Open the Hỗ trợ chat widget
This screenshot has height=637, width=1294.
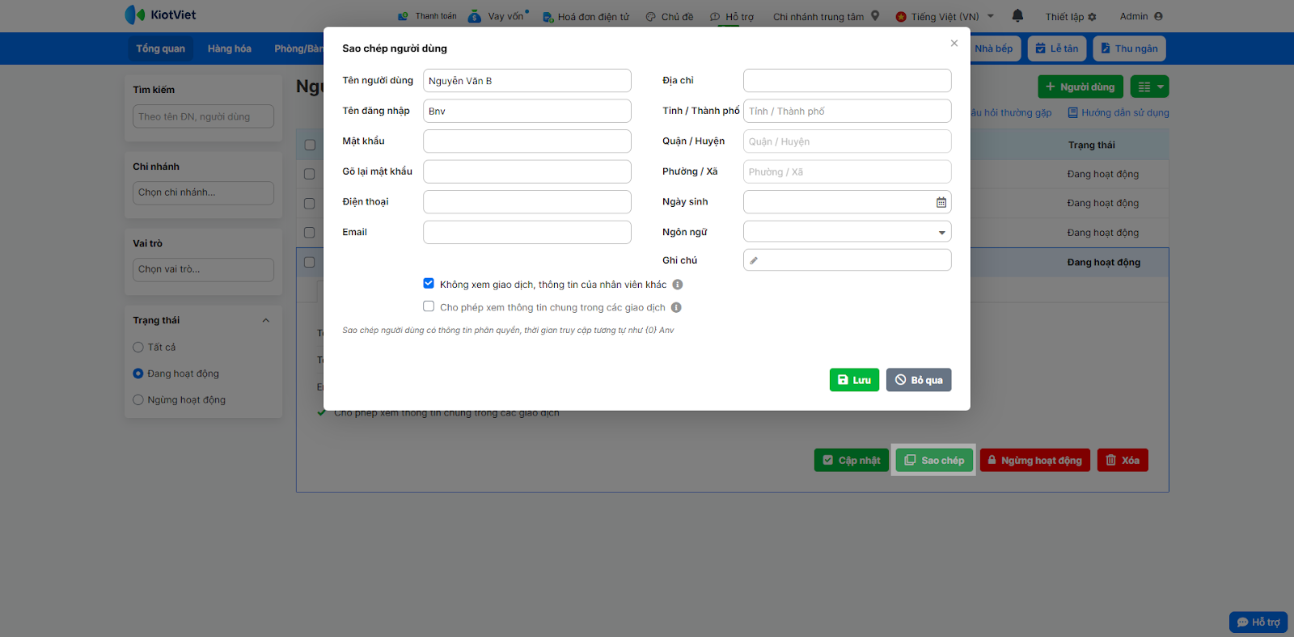(1258, 622)
